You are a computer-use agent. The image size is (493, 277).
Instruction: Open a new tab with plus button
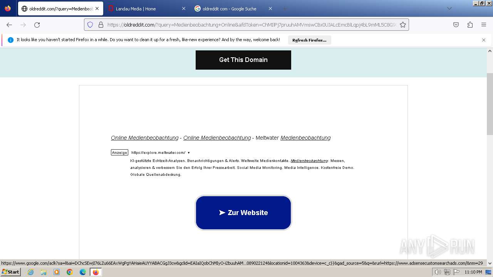tap(285, 8)
